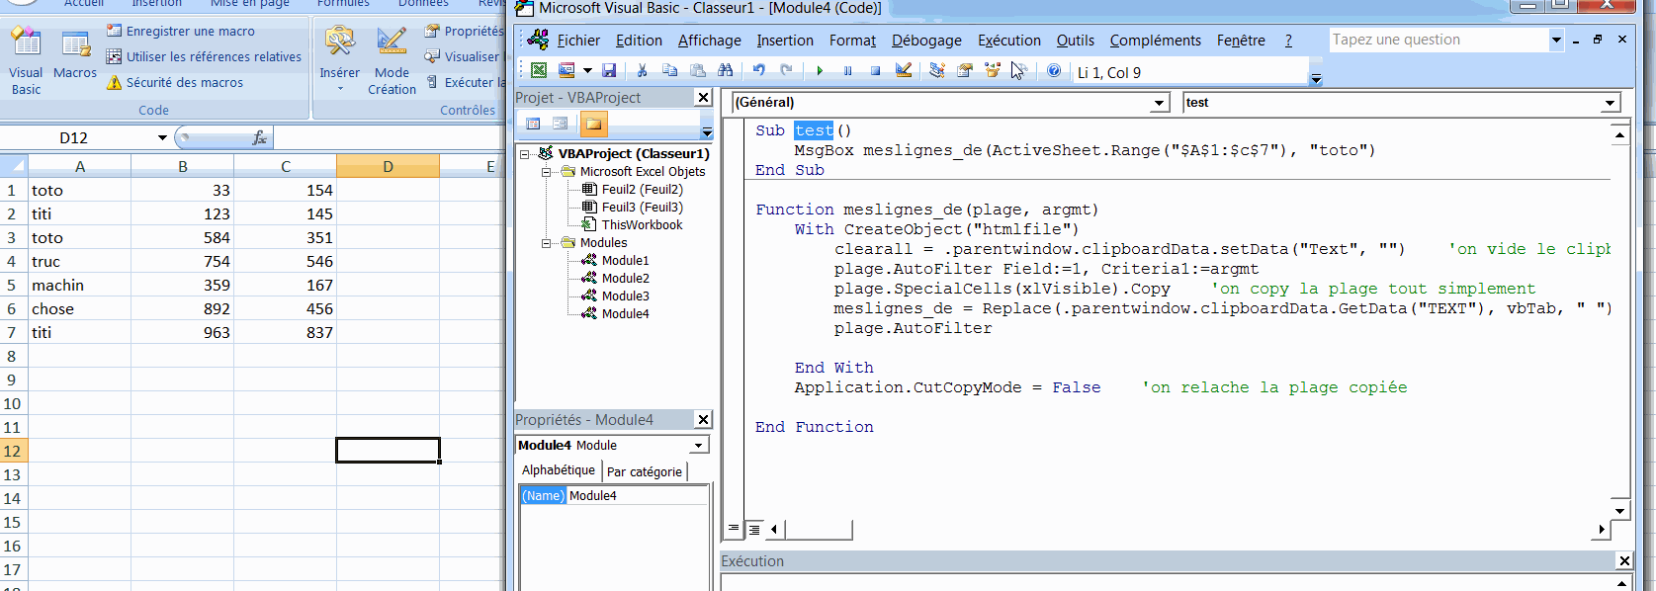Screen dimensions: 1656x591
Task: Open Visual Basic from Excel ribbon
Action: click(26, 61)
